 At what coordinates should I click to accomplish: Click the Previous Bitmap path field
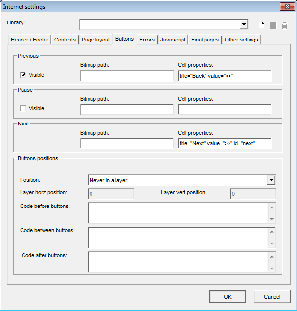[x=127, y=76]
